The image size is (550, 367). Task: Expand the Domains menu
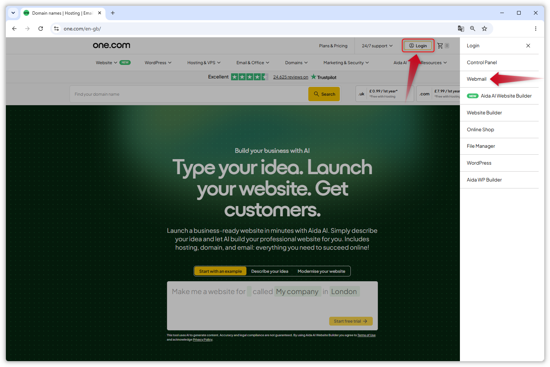(x=297, y=63)
